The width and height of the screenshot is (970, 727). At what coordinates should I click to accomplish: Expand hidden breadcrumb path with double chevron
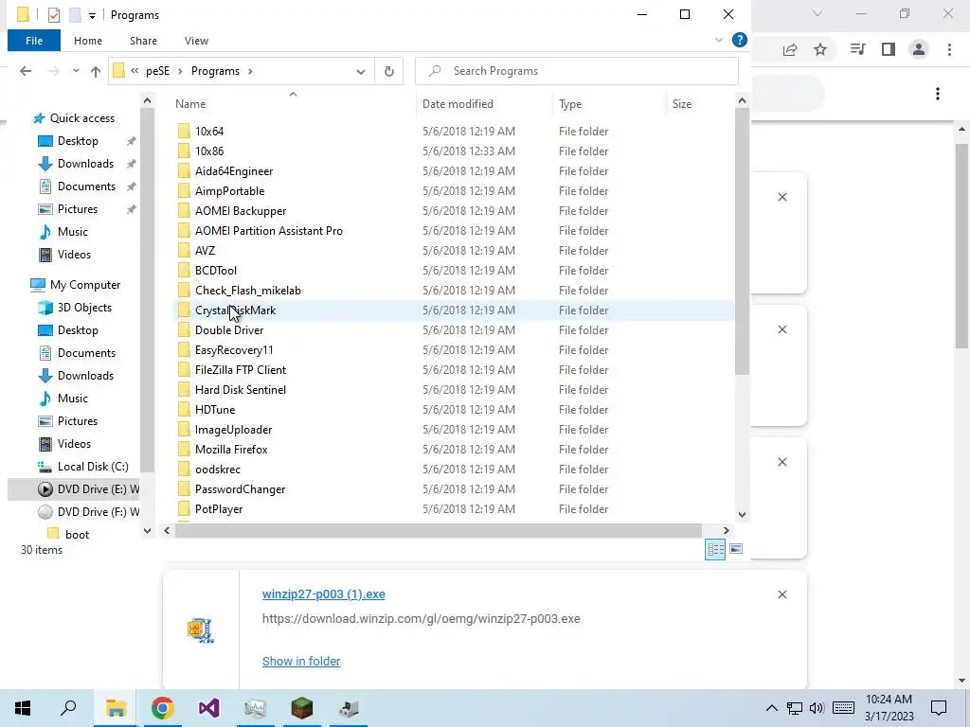[135, 71]
